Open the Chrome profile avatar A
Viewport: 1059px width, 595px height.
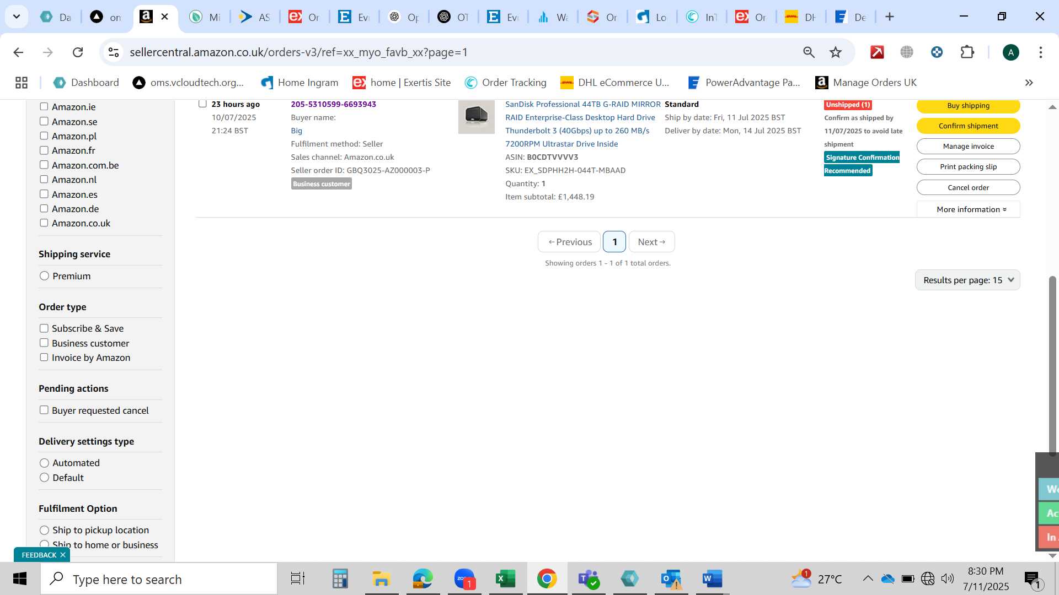(1010, 52)
